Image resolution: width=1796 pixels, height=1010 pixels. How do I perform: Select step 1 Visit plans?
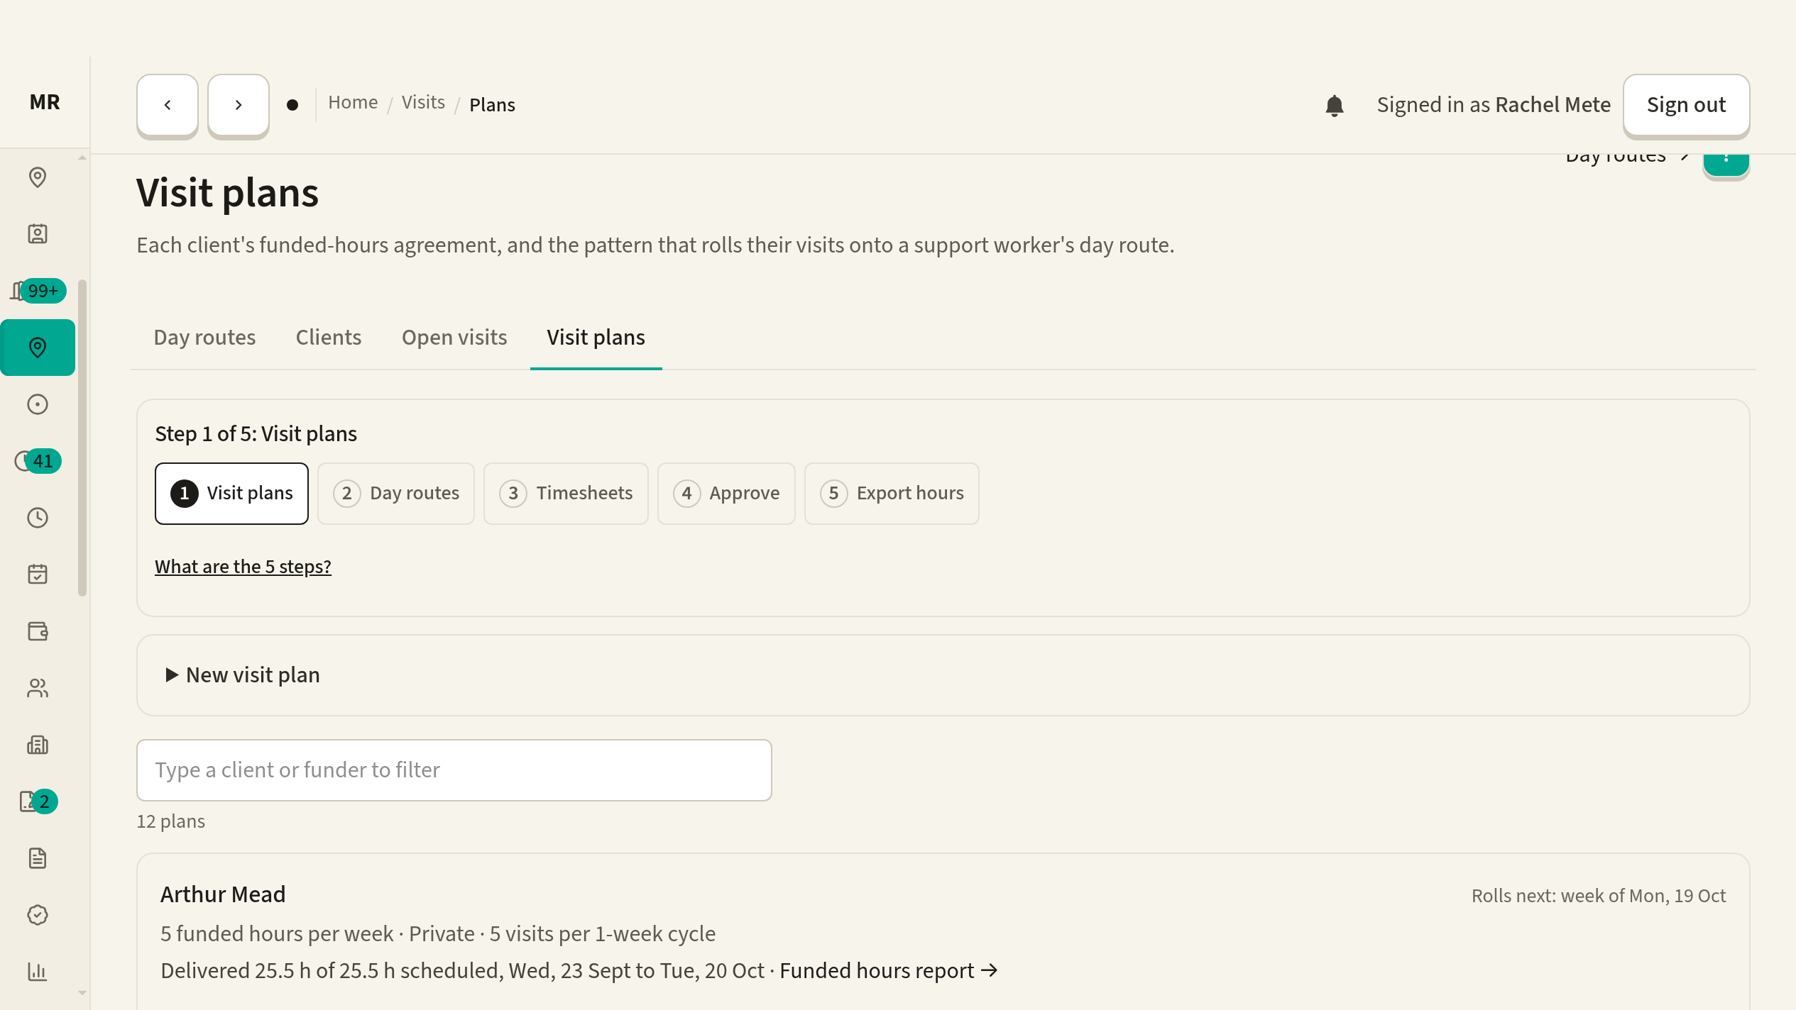231,494
